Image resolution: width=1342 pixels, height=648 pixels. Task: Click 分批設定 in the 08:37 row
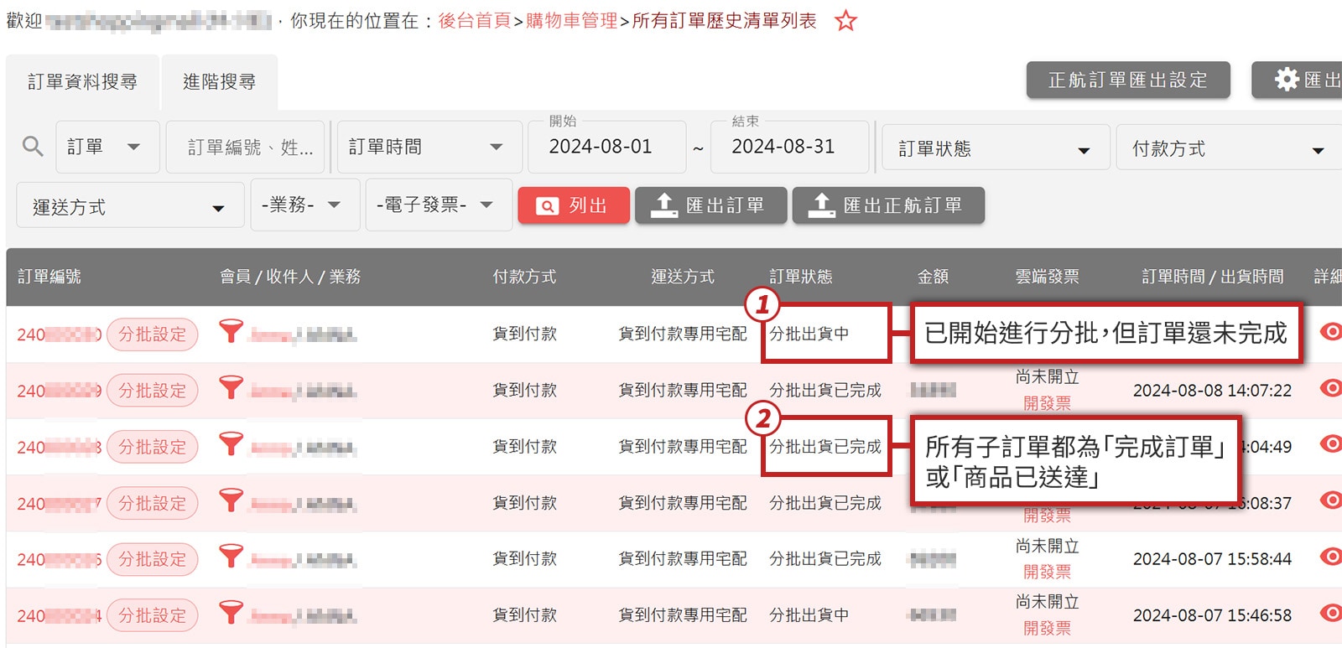coord(152,503)
